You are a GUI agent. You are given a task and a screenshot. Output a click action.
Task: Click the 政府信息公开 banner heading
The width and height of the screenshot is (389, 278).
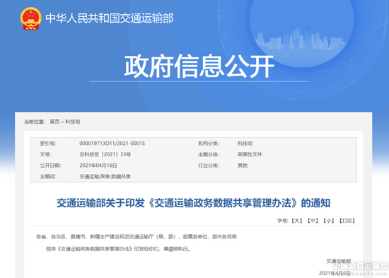[199, 66]
